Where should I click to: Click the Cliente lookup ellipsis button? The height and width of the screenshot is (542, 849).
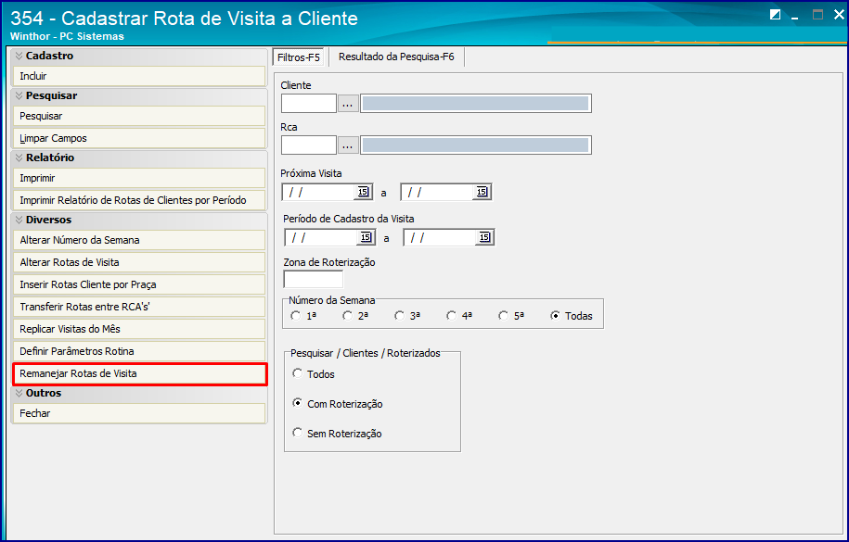pyautogui.click(x=348, y=104)
